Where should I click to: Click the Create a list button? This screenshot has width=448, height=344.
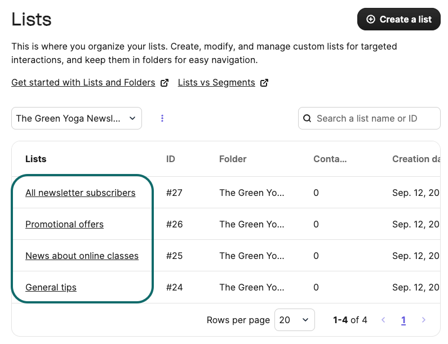398,19
